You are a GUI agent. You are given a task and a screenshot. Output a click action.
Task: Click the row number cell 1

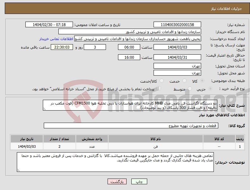click(240, 146)
